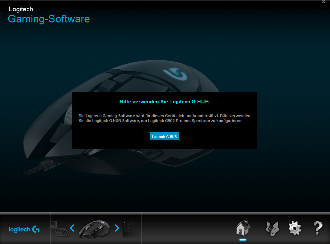
Task: Close the Gaming-Software window
Action: coord(324,2)
